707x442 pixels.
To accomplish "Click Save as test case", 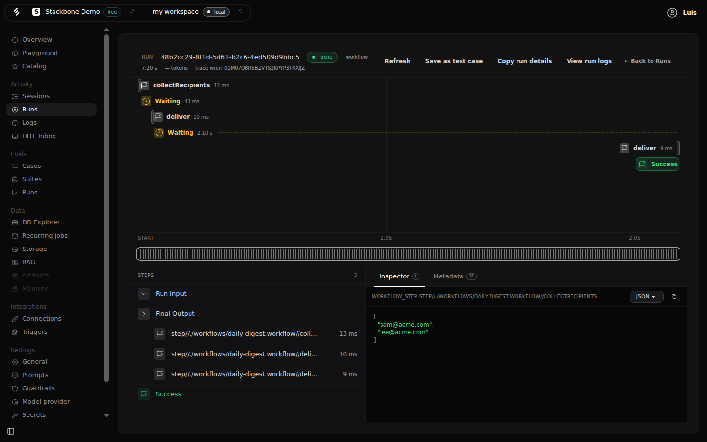I will [454, 61].
